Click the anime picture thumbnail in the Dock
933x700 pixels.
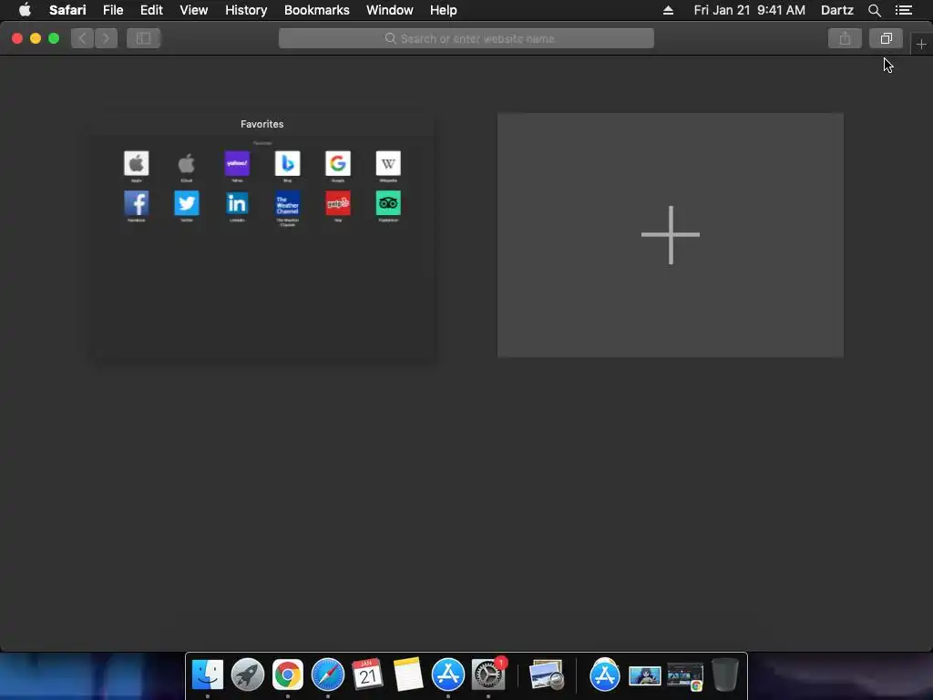click(x=645, y=676)
